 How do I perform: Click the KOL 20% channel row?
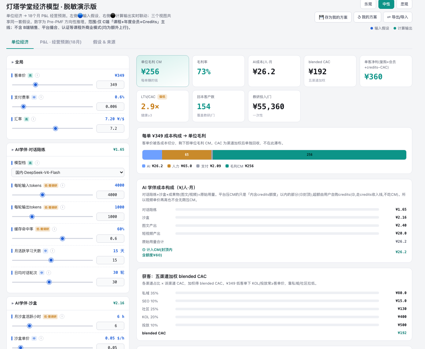pos(274,317)
